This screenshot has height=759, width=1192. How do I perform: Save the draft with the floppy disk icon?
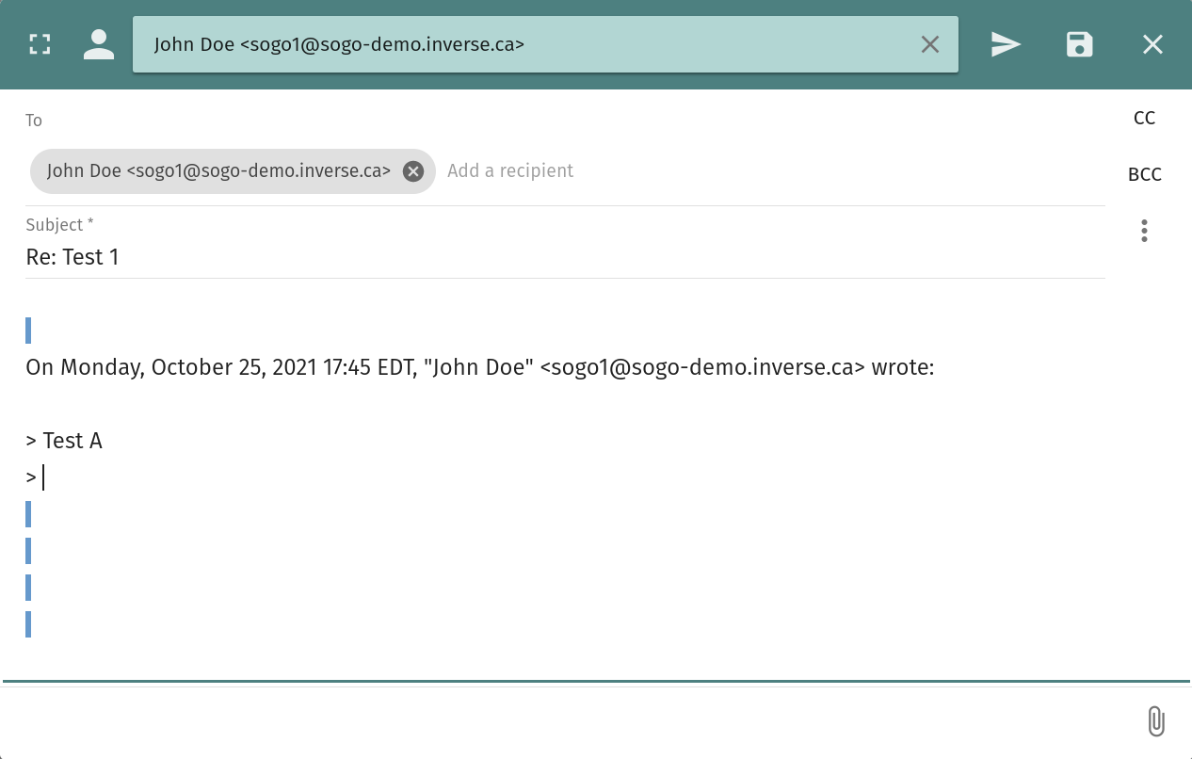tap(1079, 44)
